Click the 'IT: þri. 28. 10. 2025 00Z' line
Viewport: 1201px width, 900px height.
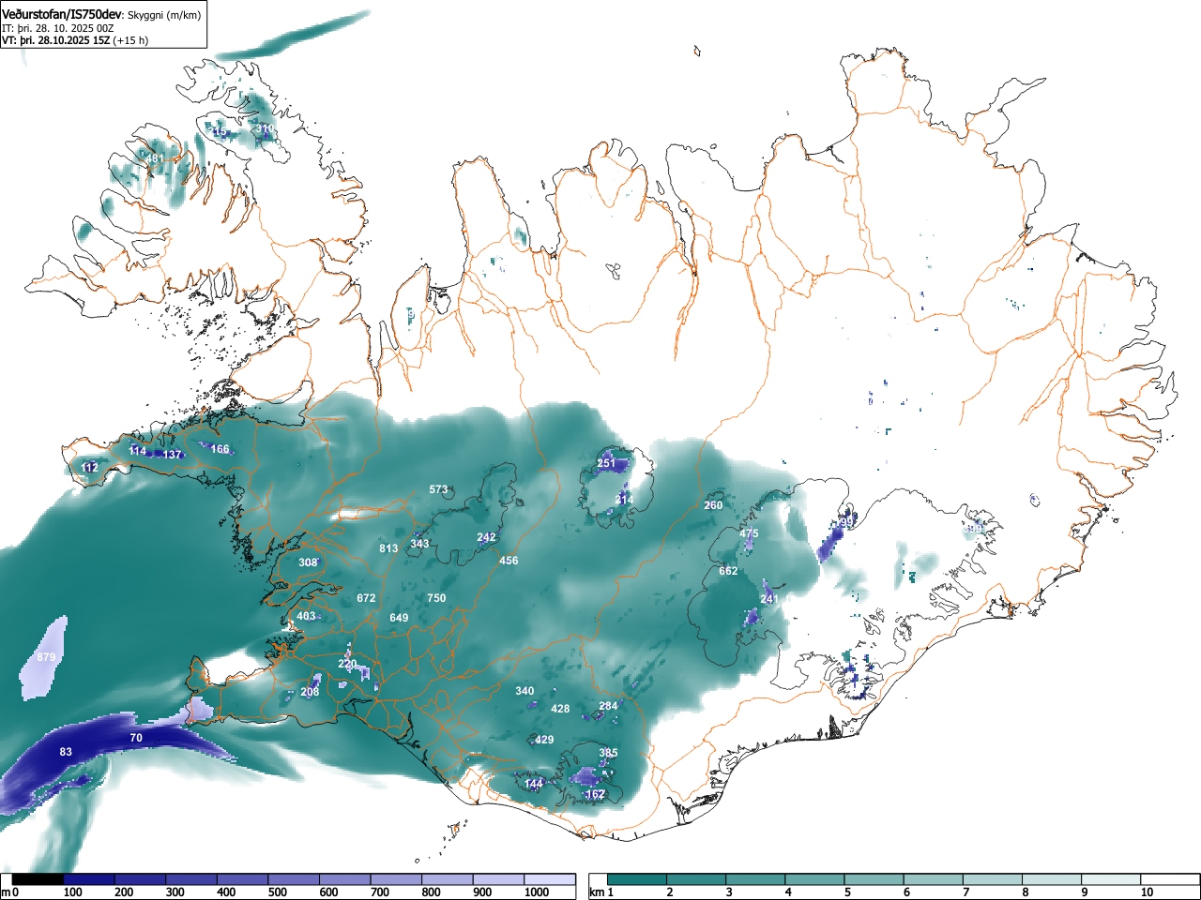(57, 28)
